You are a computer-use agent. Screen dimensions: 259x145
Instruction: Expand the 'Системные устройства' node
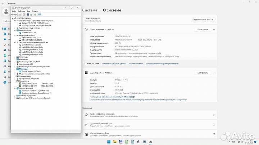(x=15, y=96)
